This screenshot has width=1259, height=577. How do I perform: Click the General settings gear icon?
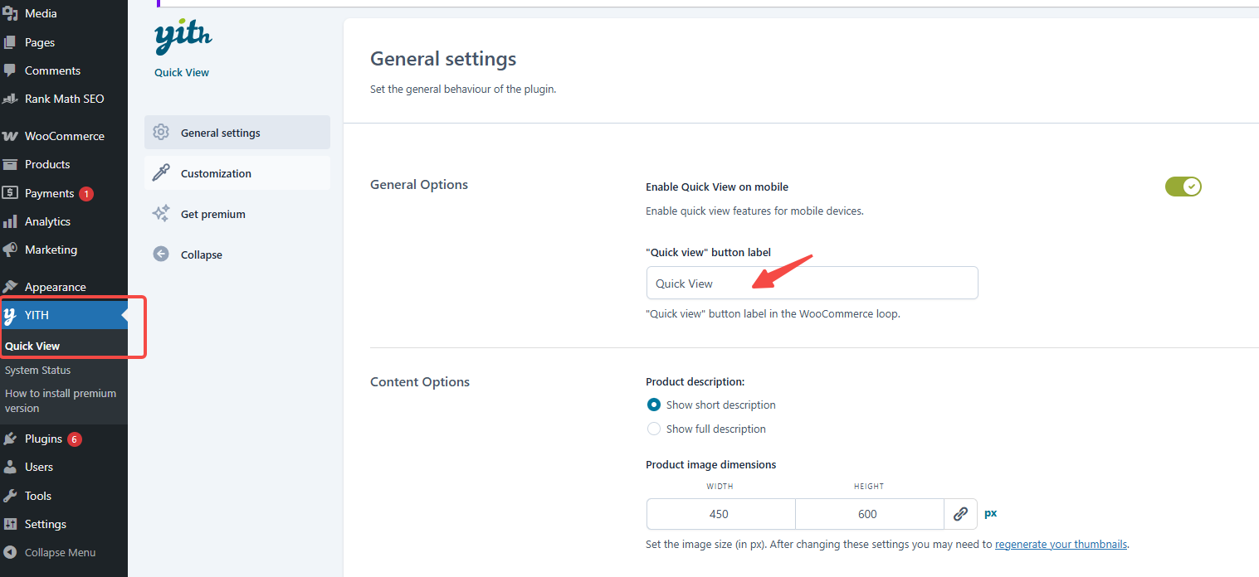161,133
